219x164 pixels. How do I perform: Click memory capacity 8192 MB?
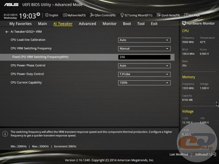pos(187,100)
